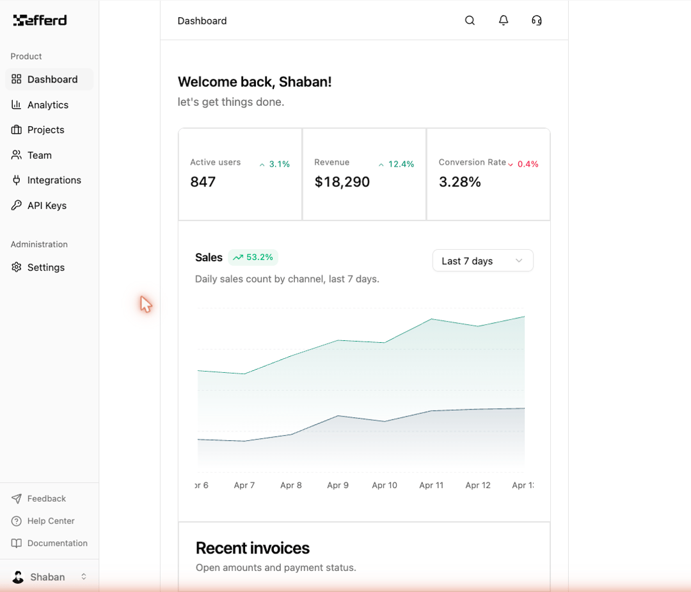691x592 pixels.
Task: Click the Sefferd logo
Action: (40, 21)
